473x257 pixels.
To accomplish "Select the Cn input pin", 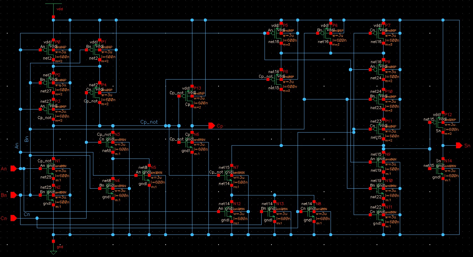I will [13, 218].
